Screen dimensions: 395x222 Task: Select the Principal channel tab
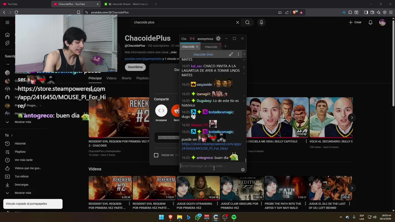[95, 78]
